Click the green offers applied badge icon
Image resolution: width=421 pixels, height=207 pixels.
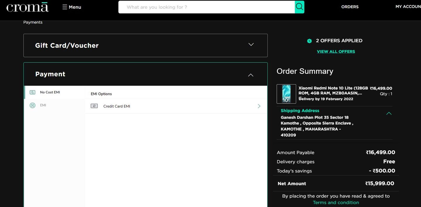pyautogui.click(x=309, y=41)
